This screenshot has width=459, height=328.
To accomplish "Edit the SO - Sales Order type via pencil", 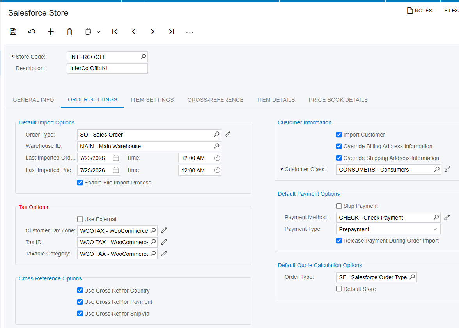I will (227, 135).
